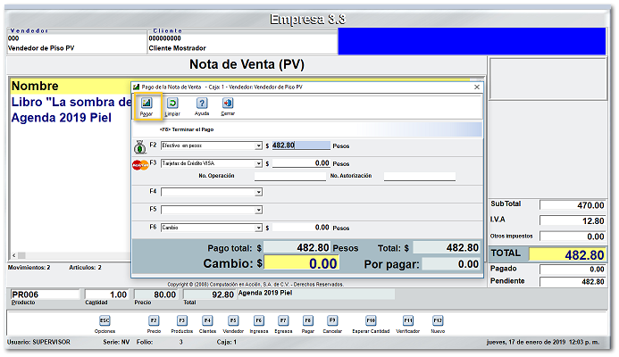
Task: Open the F6 Cambio dropdown
Action: (x=258, y=228)
